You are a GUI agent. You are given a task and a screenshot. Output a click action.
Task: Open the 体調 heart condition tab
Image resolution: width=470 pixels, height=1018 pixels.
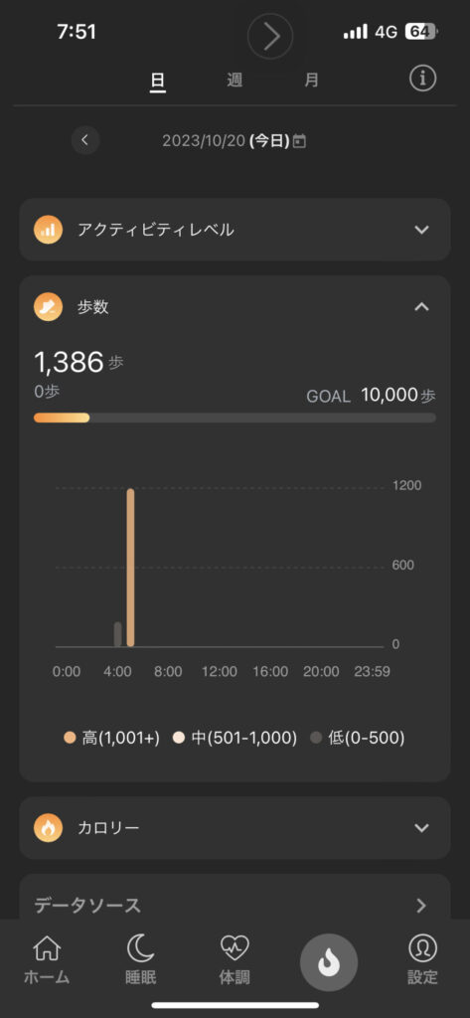pyautogui.click(x=235, y=960)
